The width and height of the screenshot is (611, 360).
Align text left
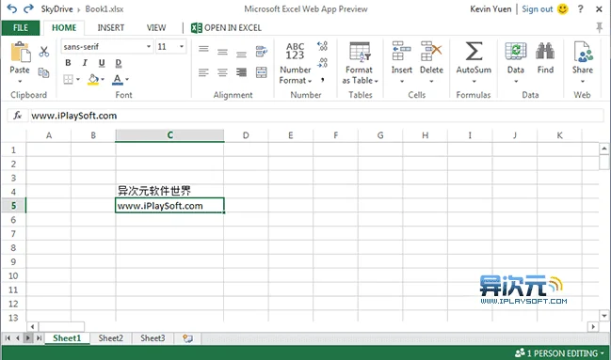coord(203,72)
